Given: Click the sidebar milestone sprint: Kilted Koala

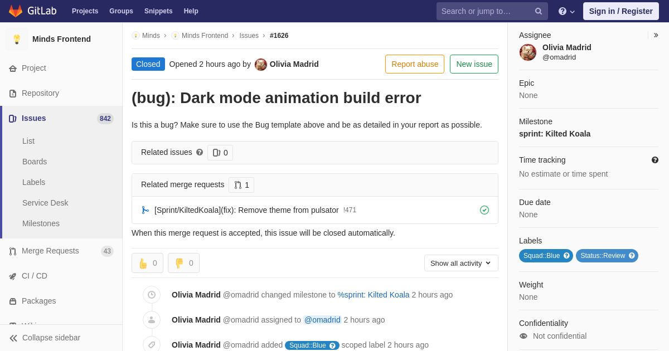Looking at the screenshot, I should click(555, 134).
